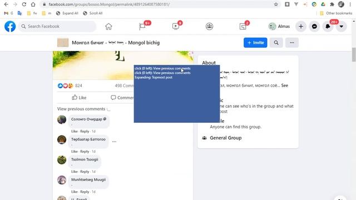Click Tsolmon Tsoogii's avatar
Image resolution: width=356 pixels, height=200 pixels.
[62, 160]
